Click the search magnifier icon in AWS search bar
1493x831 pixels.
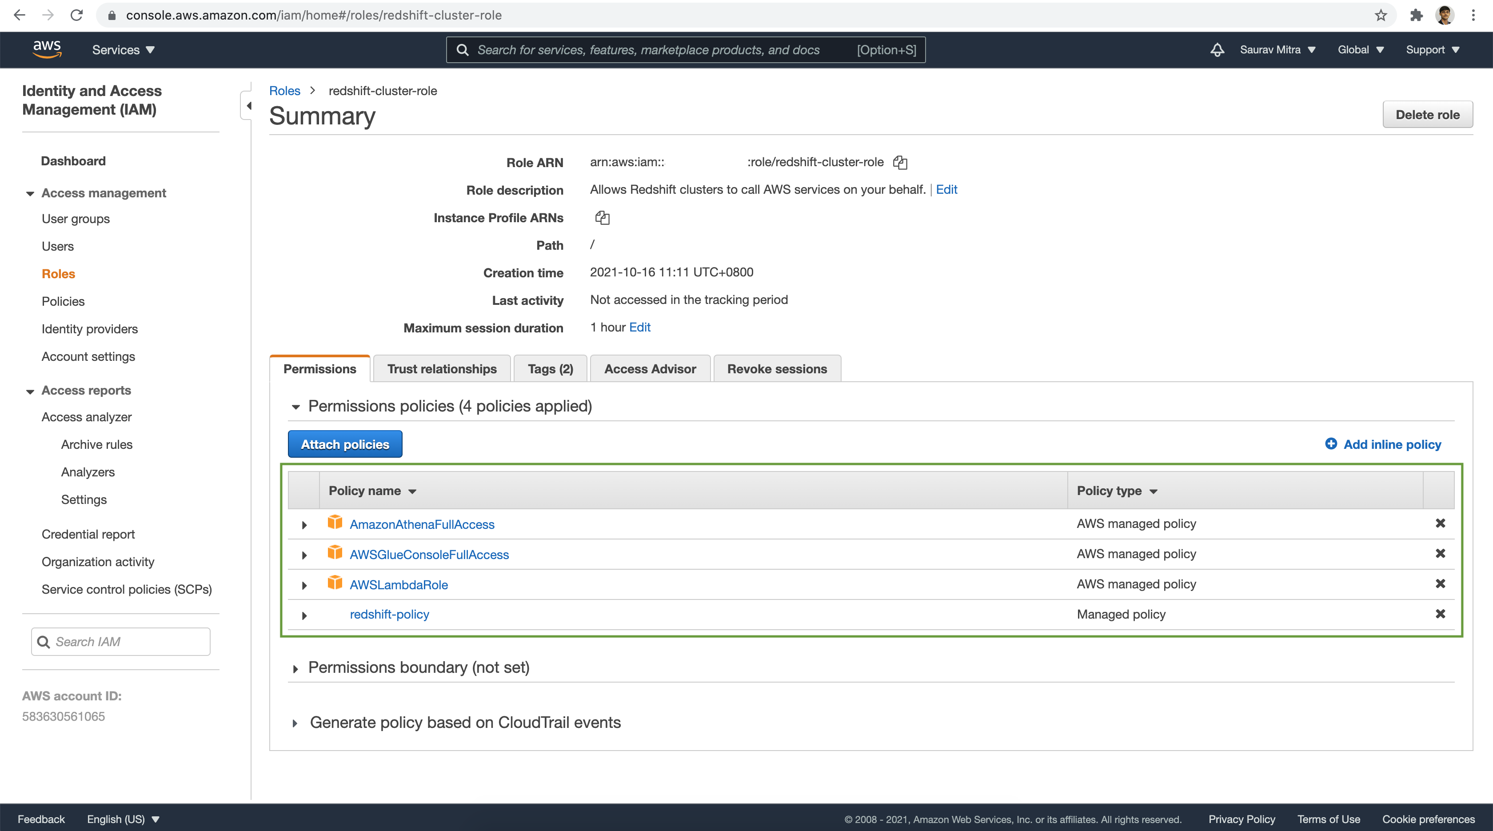(x=463, y=50)
